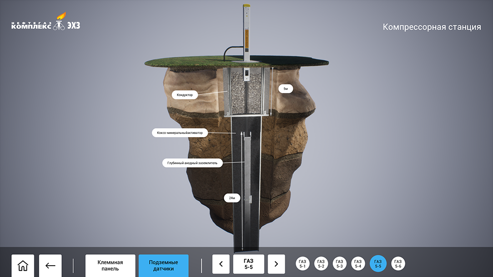Screen dimensions: 493x277
Task: Select ГАЗ 5-2 circle
Action: click(x=321, y=263)
